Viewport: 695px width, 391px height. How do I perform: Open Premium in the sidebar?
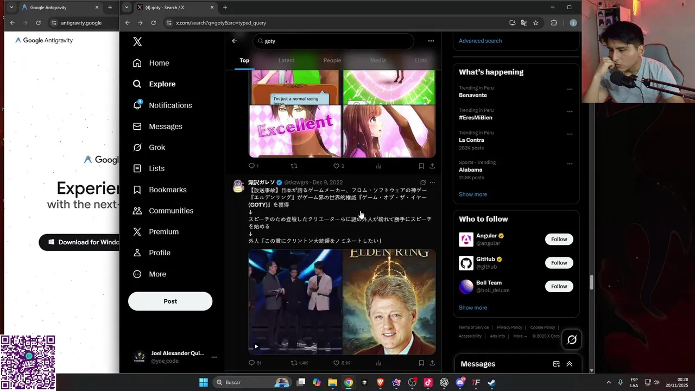(156, 232)
